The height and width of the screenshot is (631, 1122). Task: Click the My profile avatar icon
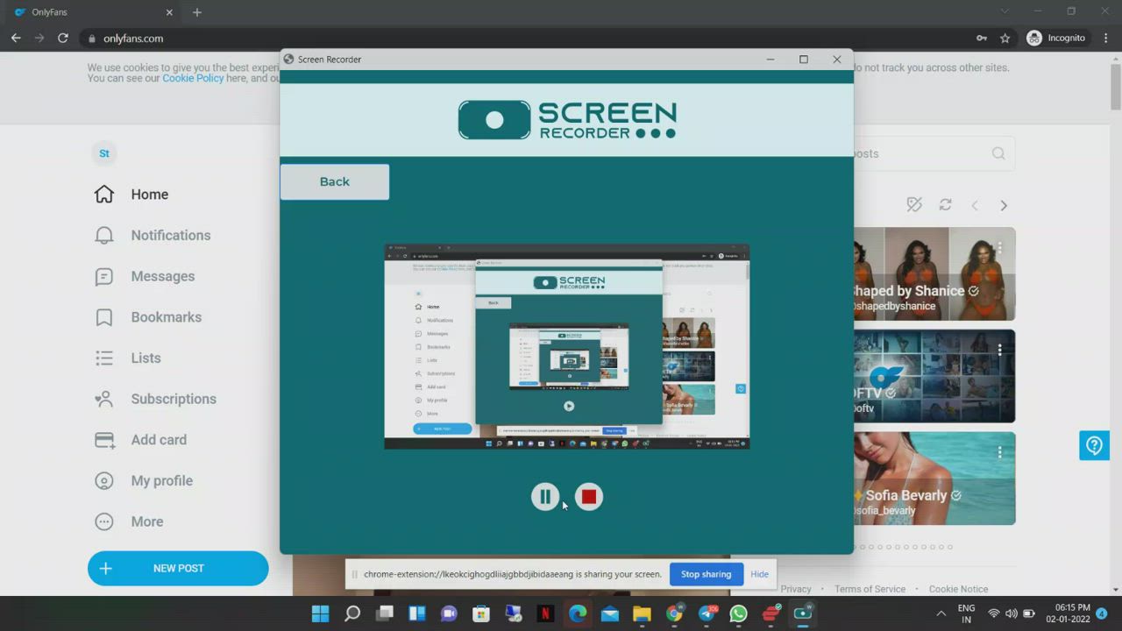click(x=104, y=480)
